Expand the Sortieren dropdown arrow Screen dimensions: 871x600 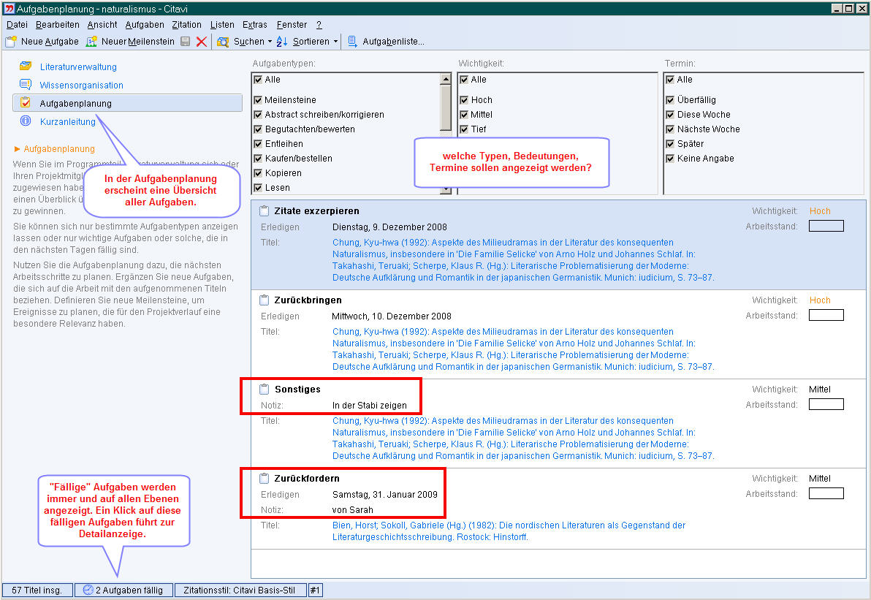[336, 42]
